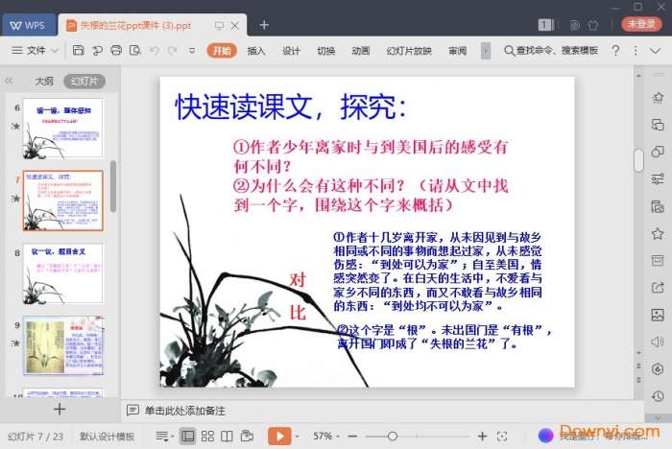Click the slide panel scrollbar thumb

click(x=113, y=186)
